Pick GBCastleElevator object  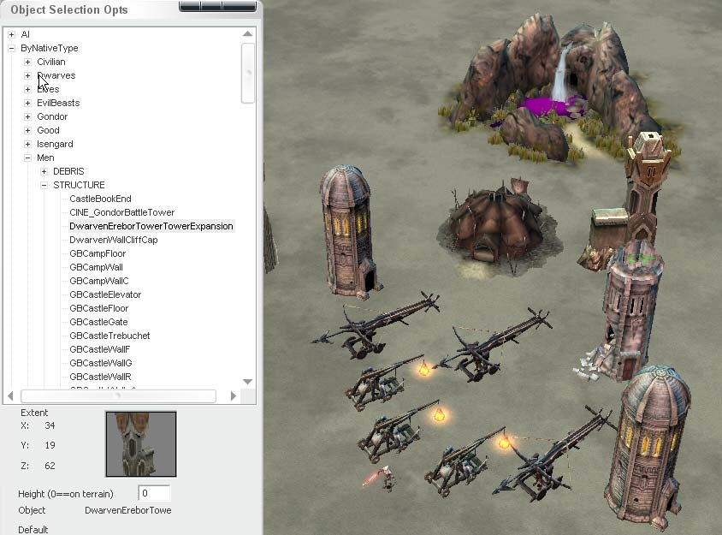[105, 294]
